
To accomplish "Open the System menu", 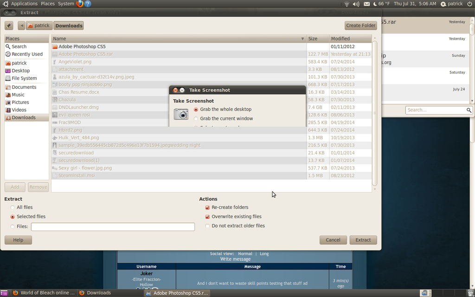I will click(x=66, y=4).
